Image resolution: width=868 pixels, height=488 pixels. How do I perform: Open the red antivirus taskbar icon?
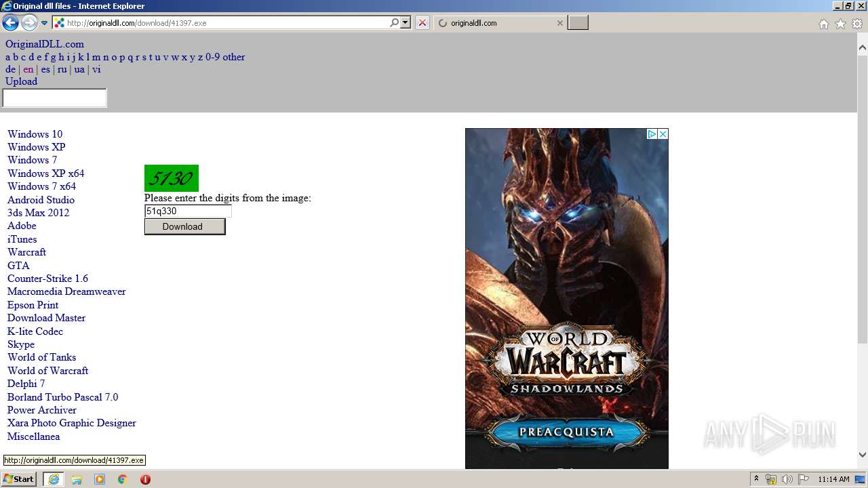pos(145,479)
